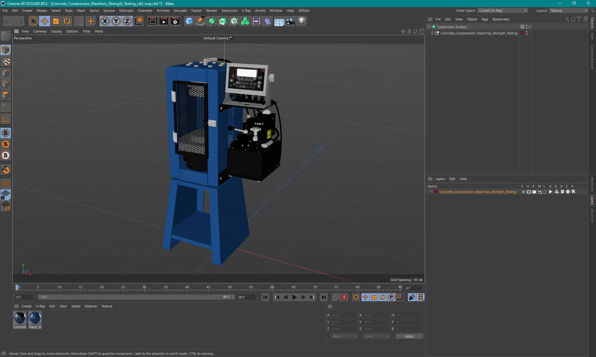Toggle Y axis lock
Viewport: 596px width, 357px height.
click(116, 21)
